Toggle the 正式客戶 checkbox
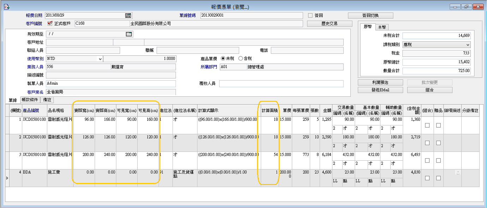The width and height of the screenshot is (487, 208). point(50,24)
